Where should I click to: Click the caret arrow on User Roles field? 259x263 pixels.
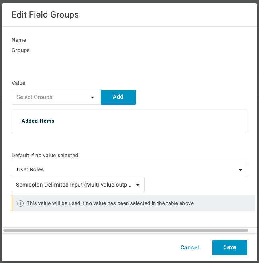(x=241, y=170)
